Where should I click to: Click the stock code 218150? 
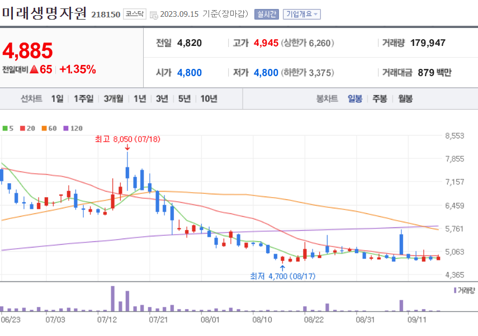point(106,15)
